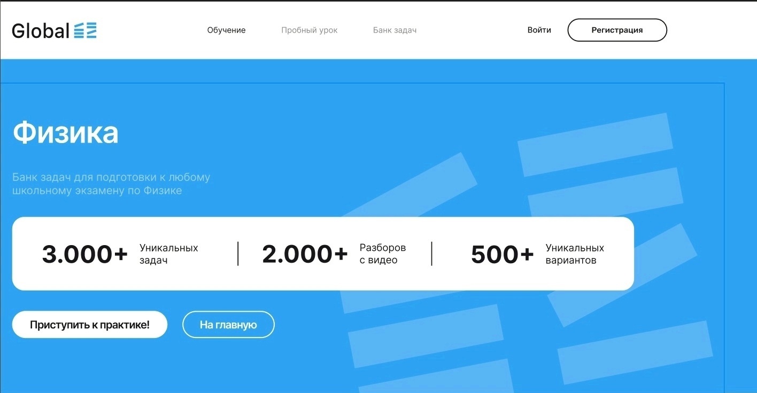
Task: Click the 2.000+ statistic number
Action: tap(305, 254)
